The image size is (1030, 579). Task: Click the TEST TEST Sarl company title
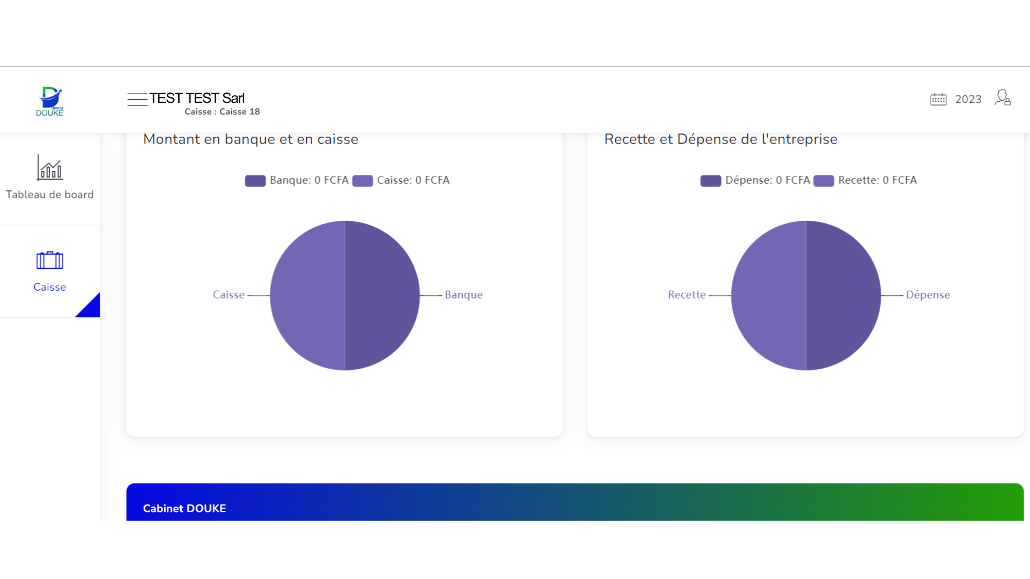tap(197, 98)
